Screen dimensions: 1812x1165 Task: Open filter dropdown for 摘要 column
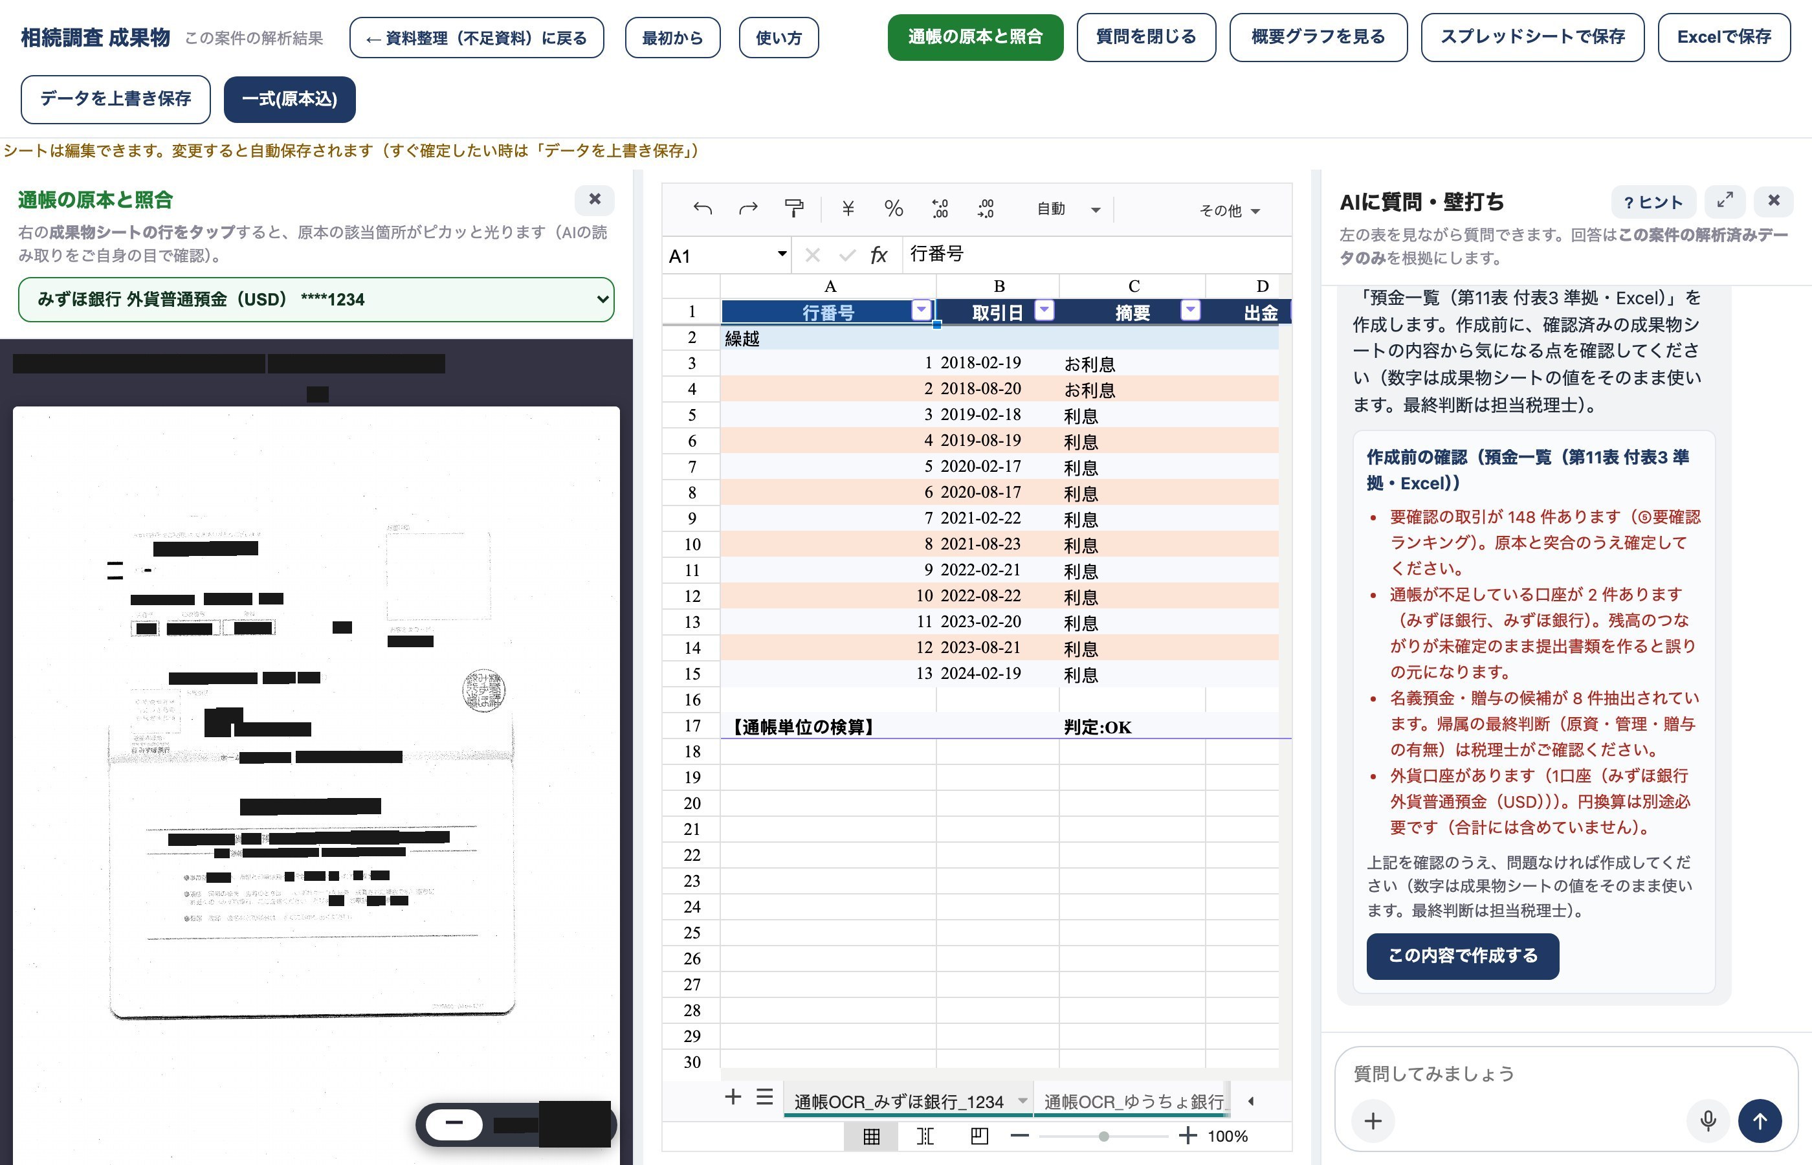[1190, 310]
